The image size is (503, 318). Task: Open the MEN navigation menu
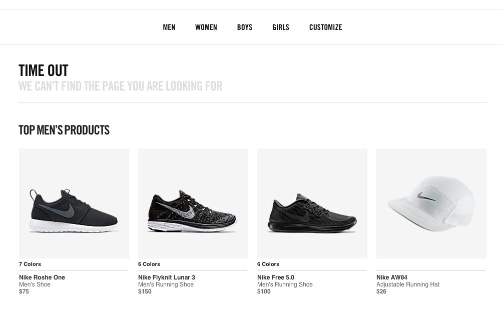point(169,27)
